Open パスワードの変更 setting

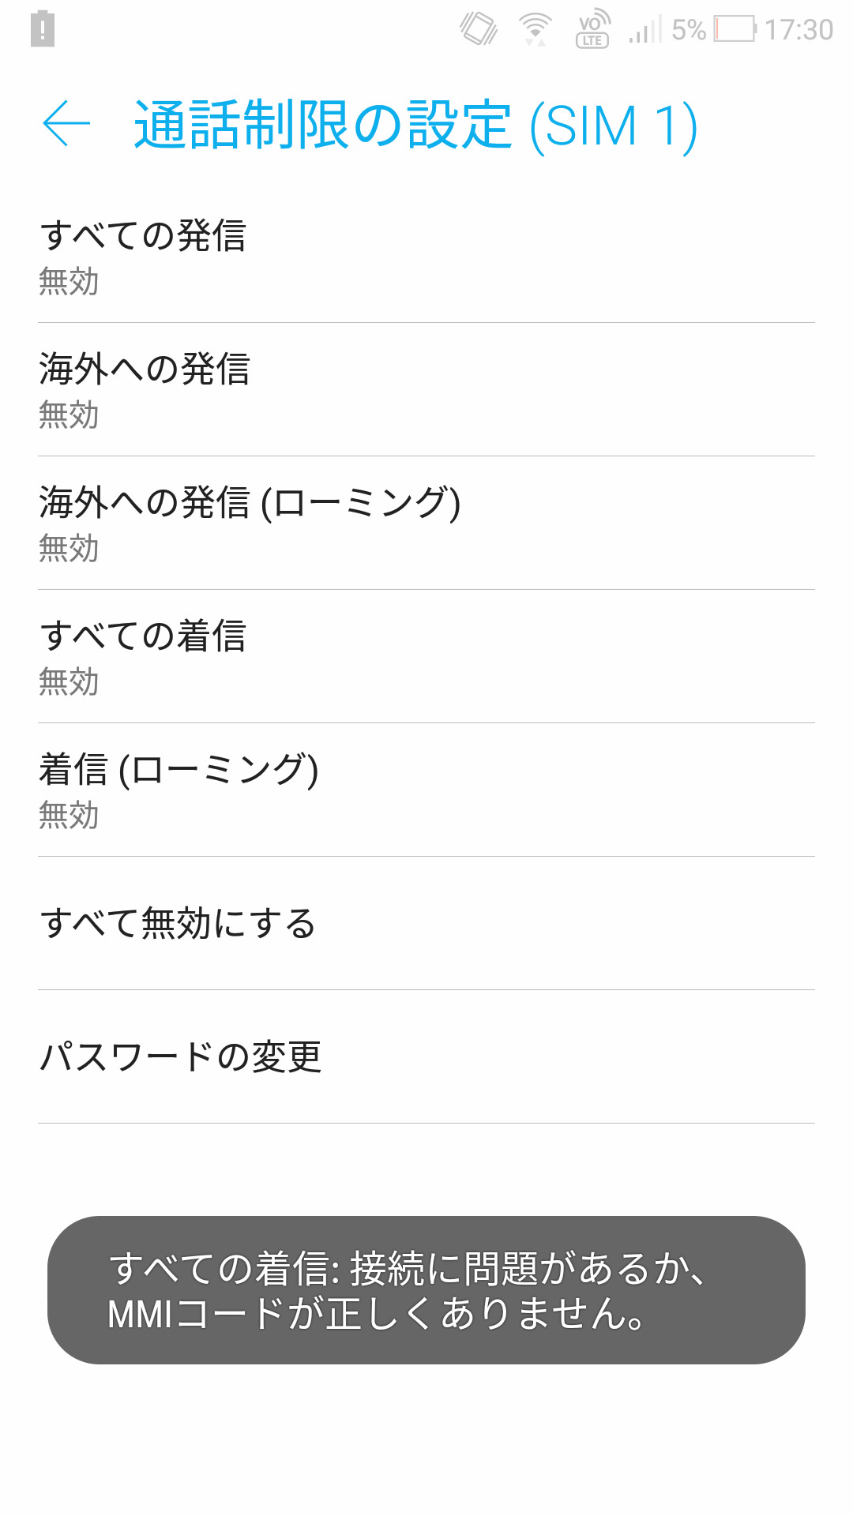[x=426, y=1056]
